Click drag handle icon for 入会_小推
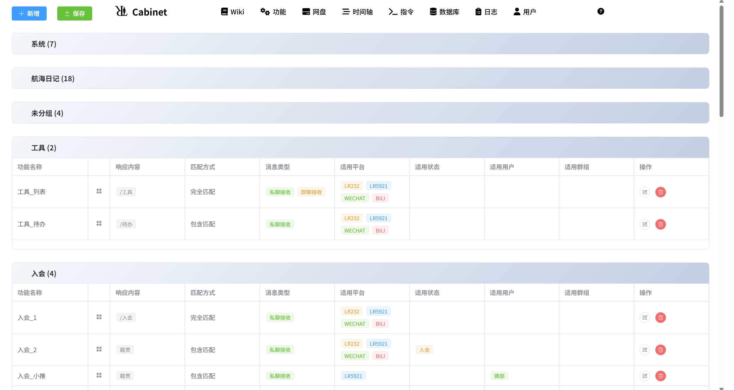 pyautogui.click(x=99, y=375)
